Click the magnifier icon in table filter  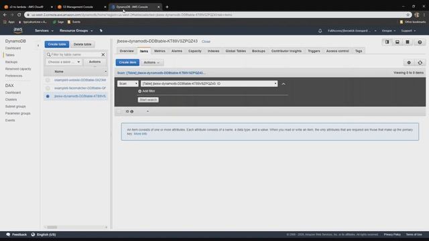pyautogui.click(x=49, y=55)
